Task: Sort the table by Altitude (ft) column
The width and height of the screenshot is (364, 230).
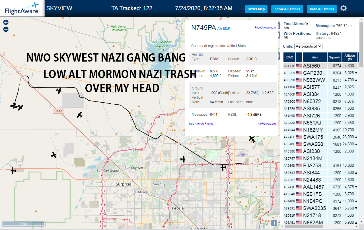Action: (x=350, y=57)
